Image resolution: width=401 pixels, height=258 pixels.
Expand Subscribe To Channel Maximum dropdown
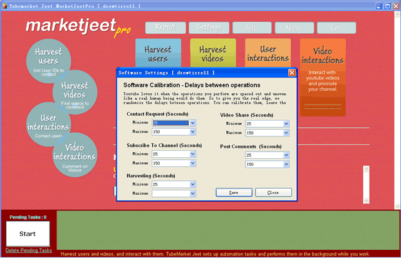[192, 163]
